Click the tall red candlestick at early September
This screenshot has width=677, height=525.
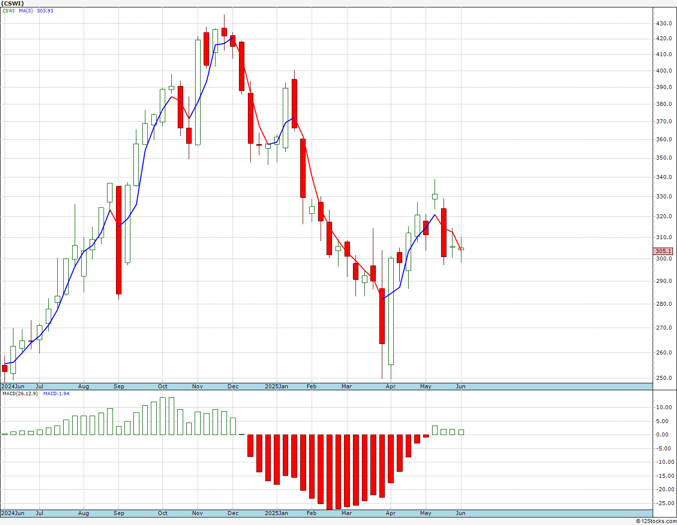point(118,240)
